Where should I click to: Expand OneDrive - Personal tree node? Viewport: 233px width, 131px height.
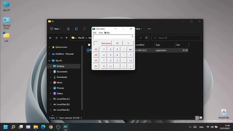click(x=50, y=54)
